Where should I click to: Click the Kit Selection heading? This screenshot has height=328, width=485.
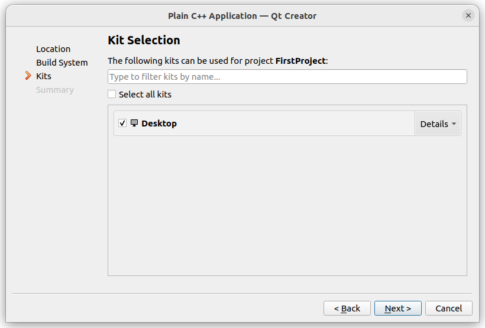point(144,40)
